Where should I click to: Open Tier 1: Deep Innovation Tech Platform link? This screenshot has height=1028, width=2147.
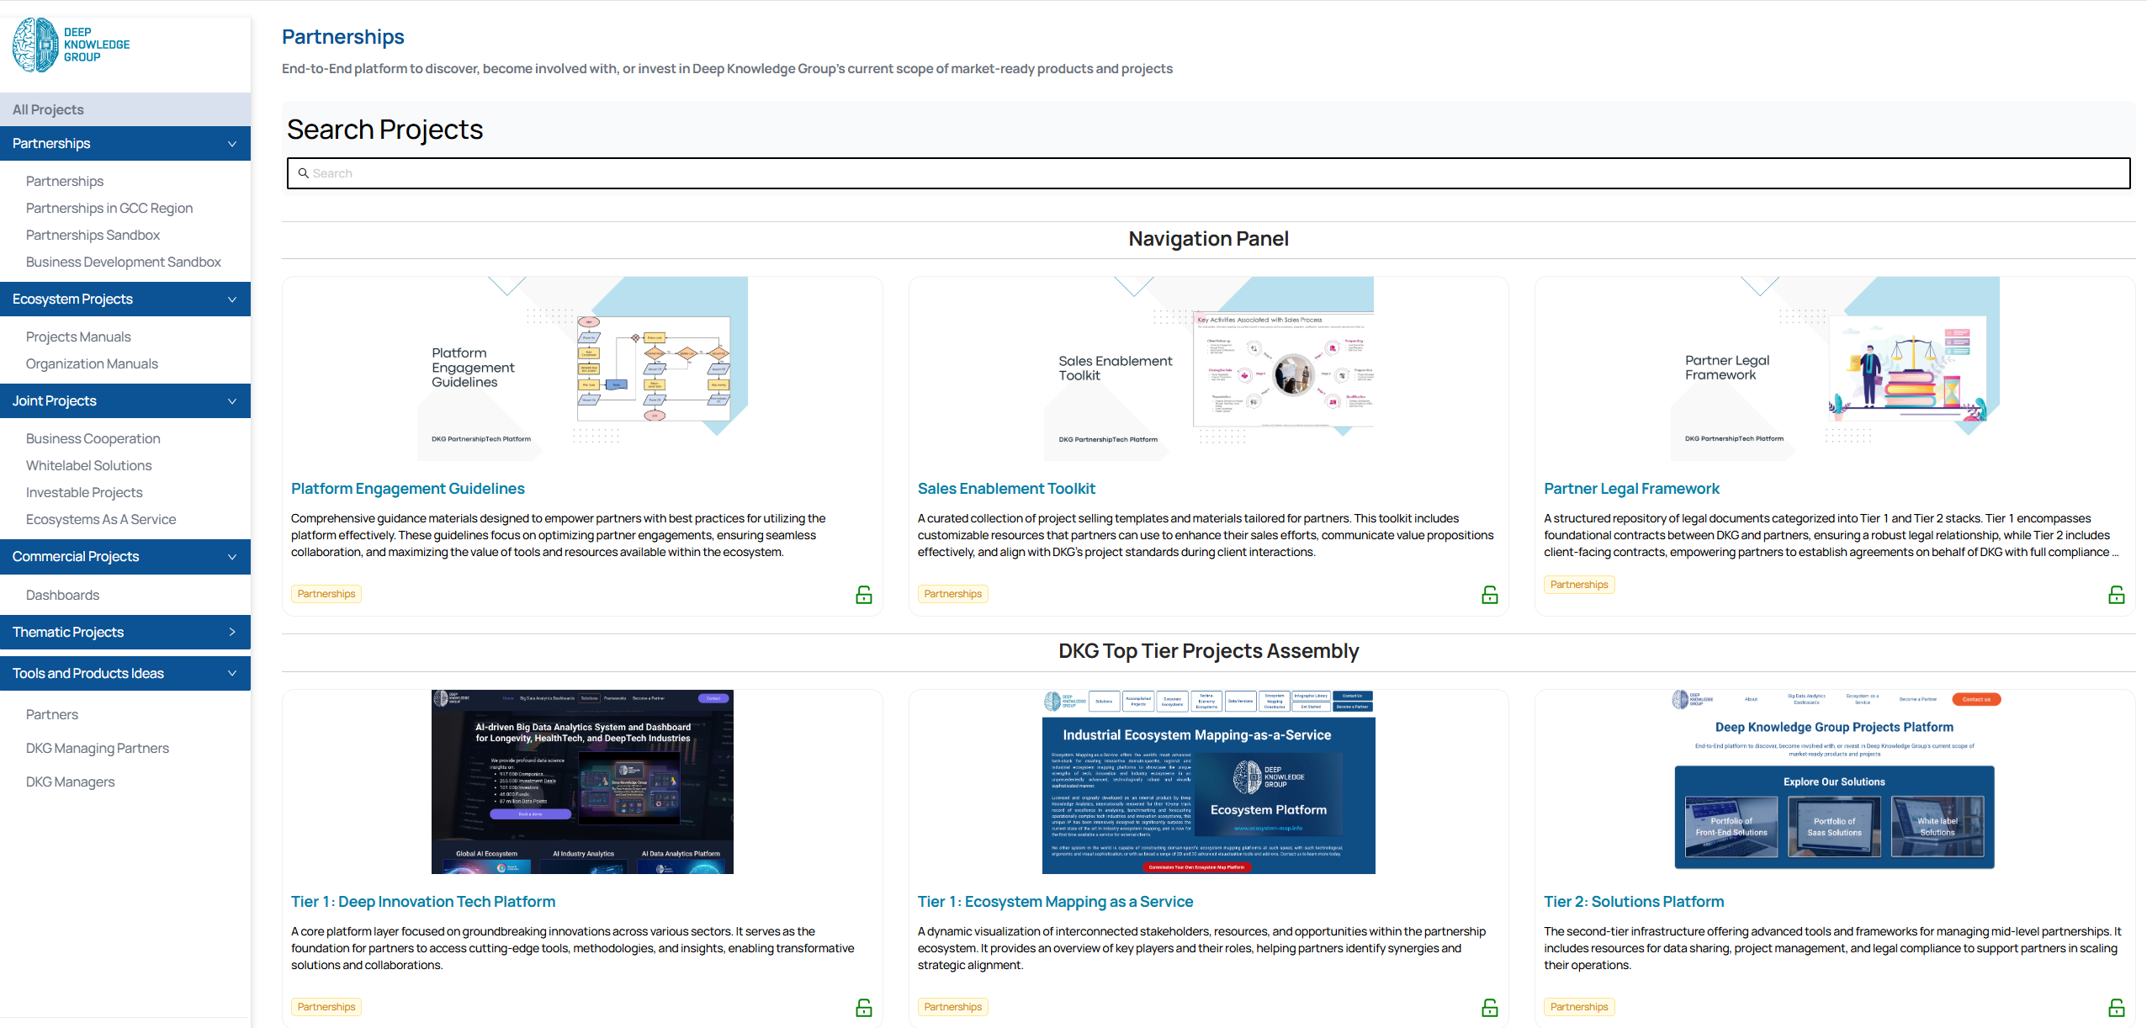(x=422, y=902)
